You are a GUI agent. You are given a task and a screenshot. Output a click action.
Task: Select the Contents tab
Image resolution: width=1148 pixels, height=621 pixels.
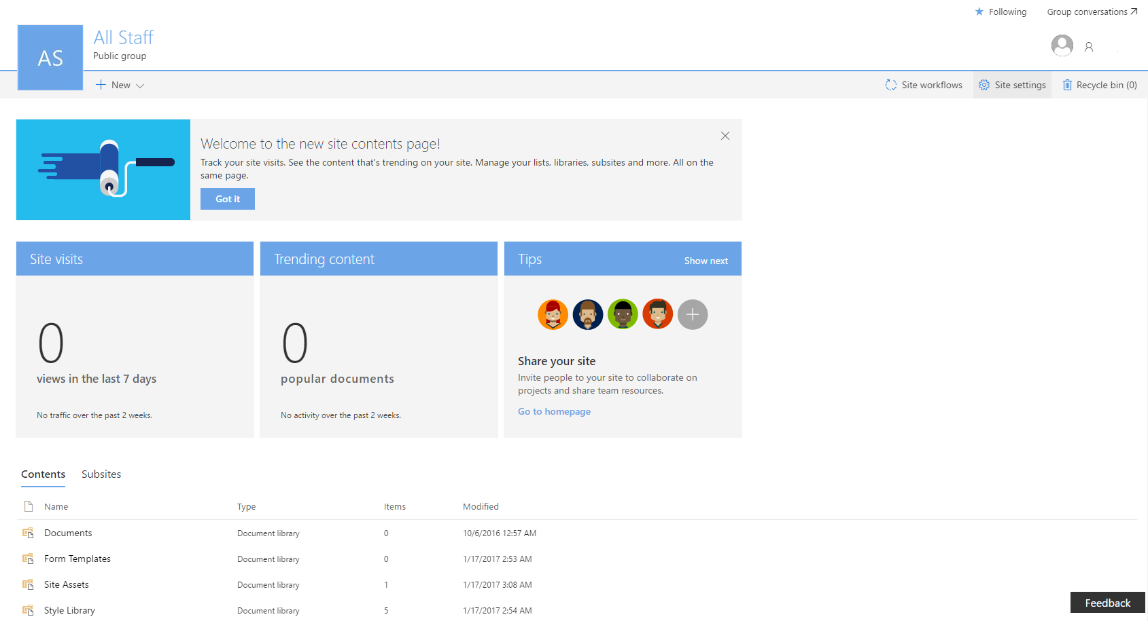tap(43, 474)
